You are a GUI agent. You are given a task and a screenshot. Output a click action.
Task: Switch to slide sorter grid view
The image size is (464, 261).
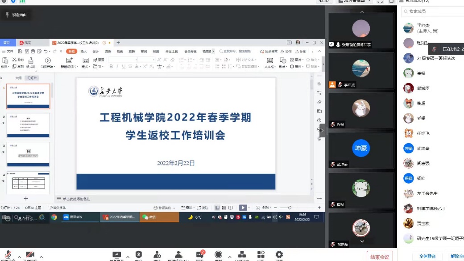pos(224,208)
